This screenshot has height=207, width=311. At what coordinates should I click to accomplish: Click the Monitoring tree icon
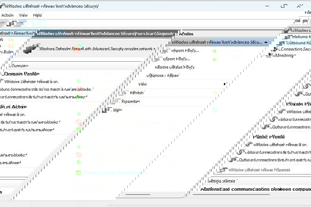pos(269,55)
